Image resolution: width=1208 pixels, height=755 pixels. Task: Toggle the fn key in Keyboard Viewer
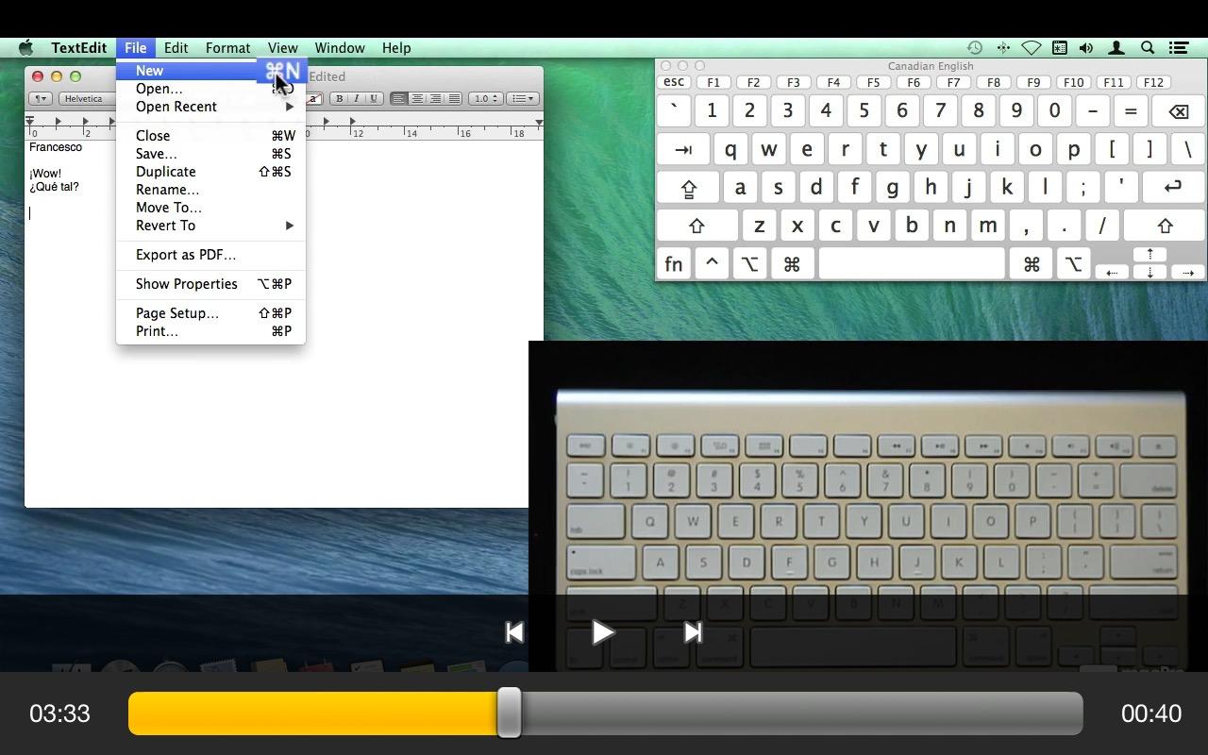674,264
